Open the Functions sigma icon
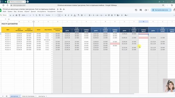The width and height of the screenshot is (175, 98). tap(122, 15)
